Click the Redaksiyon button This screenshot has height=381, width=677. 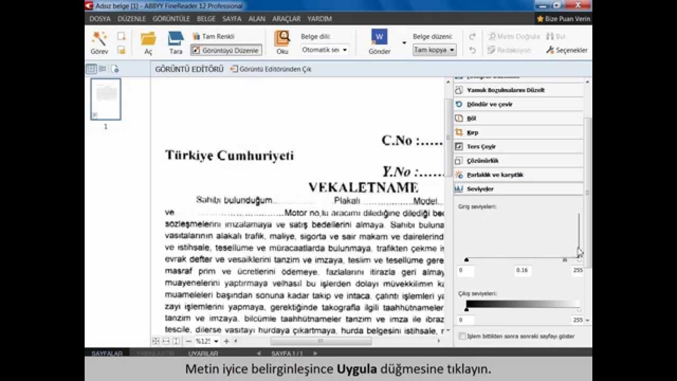coord(509,50)
